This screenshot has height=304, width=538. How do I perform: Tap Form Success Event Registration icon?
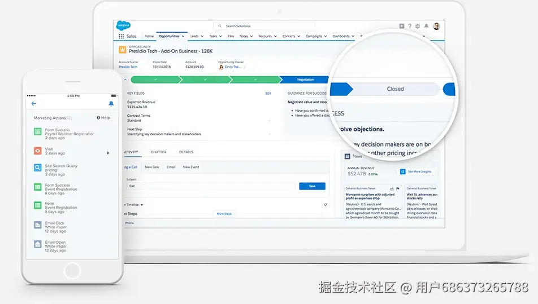pos(38,187)
